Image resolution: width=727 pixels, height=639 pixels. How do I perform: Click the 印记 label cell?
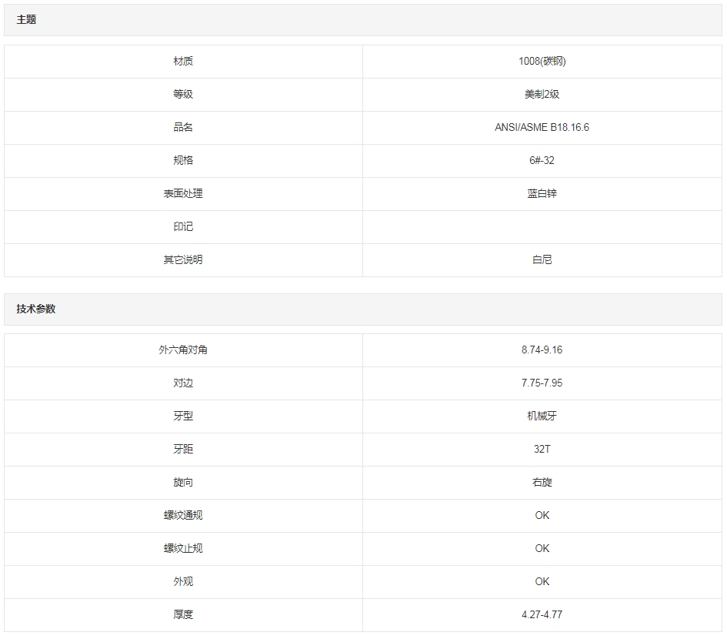click(x=183, y=227)
